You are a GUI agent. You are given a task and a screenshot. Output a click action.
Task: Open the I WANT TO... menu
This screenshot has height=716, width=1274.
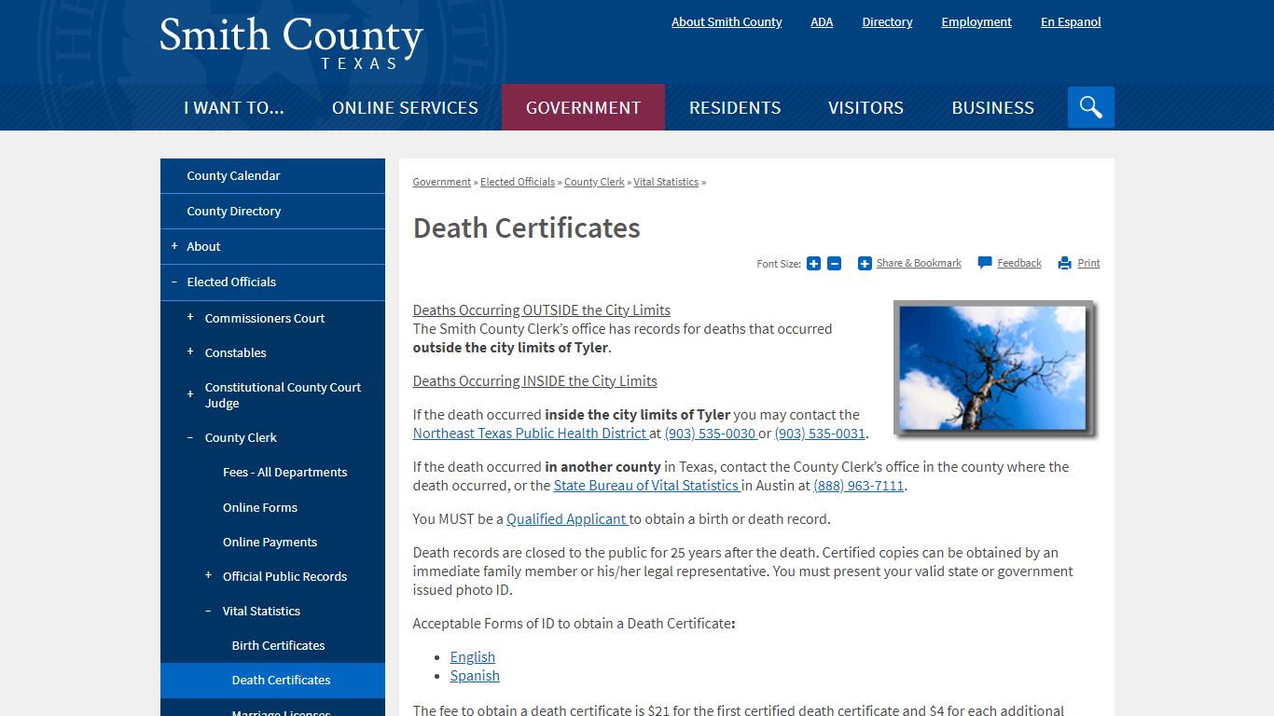click(x=234, y=107)
